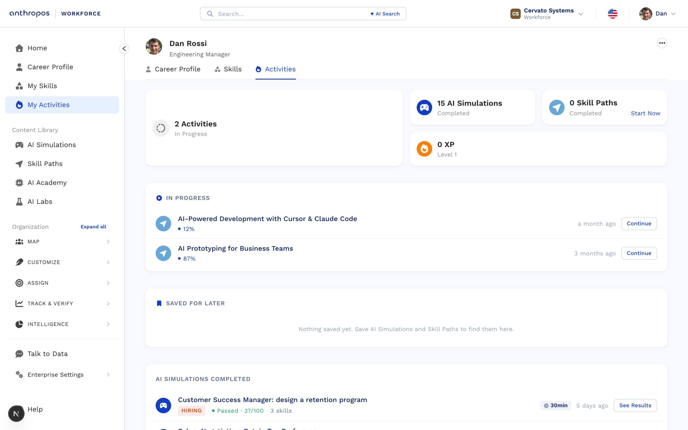Click the Customer Success Manager simulation icon

click(x=163, y=405)
